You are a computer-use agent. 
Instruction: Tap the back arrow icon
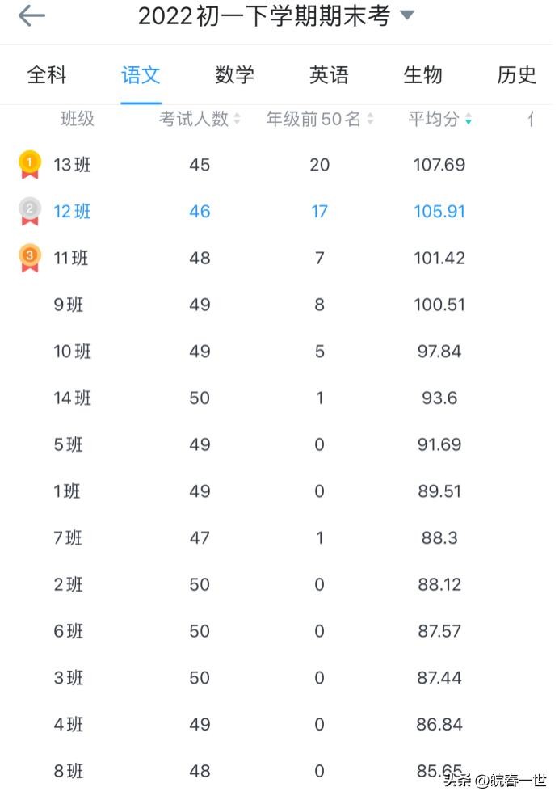click(32, 16)
